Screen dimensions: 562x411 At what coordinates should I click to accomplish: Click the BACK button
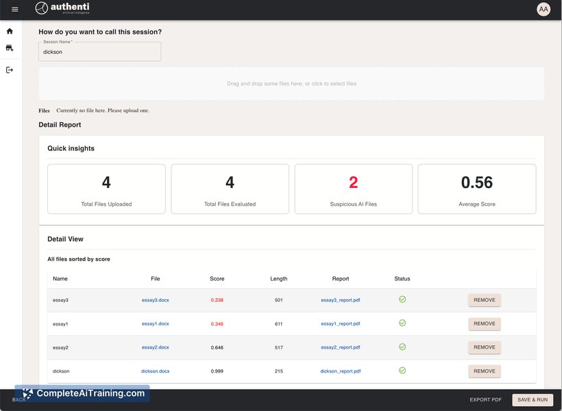[19, 399]
